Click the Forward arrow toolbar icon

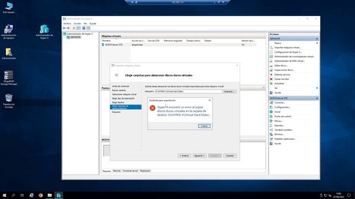[x=68, y=28]
